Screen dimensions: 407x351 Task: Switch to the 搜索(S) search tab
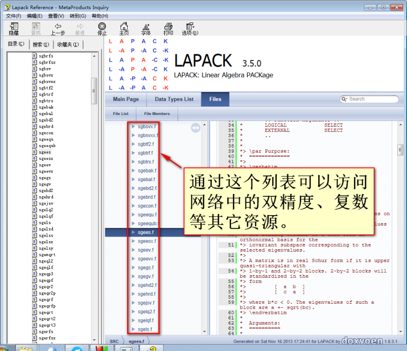pos(41,45)
